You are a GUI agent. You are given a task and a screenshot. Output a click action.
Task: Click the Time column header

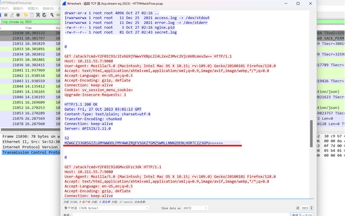point(28,28)
